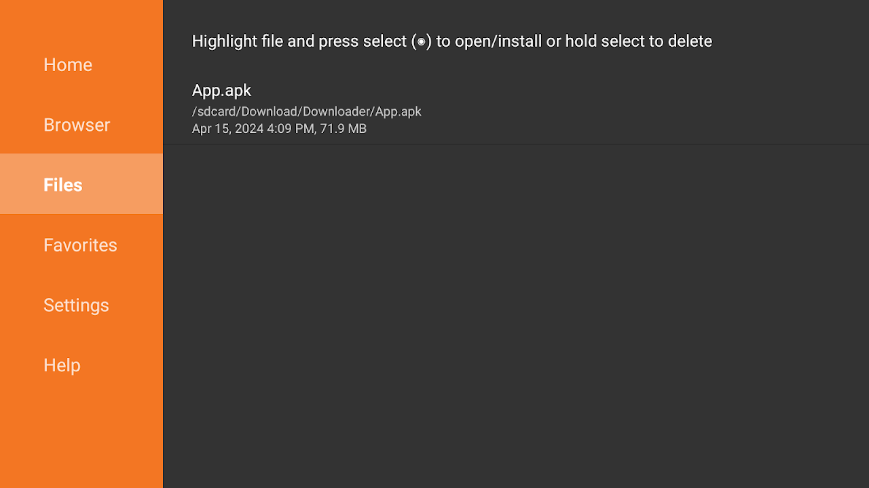Click the Favorites label text
Image resolution: width=869 pixels, height=488 pixels.
point(80,245)
